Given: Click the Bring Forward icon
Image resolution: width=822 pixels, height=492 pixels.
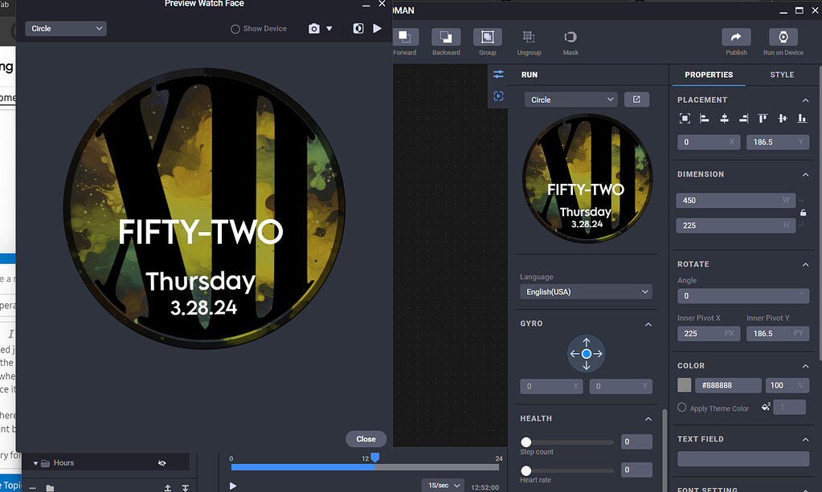Looking at the screenshot, I should coord(404,38).
